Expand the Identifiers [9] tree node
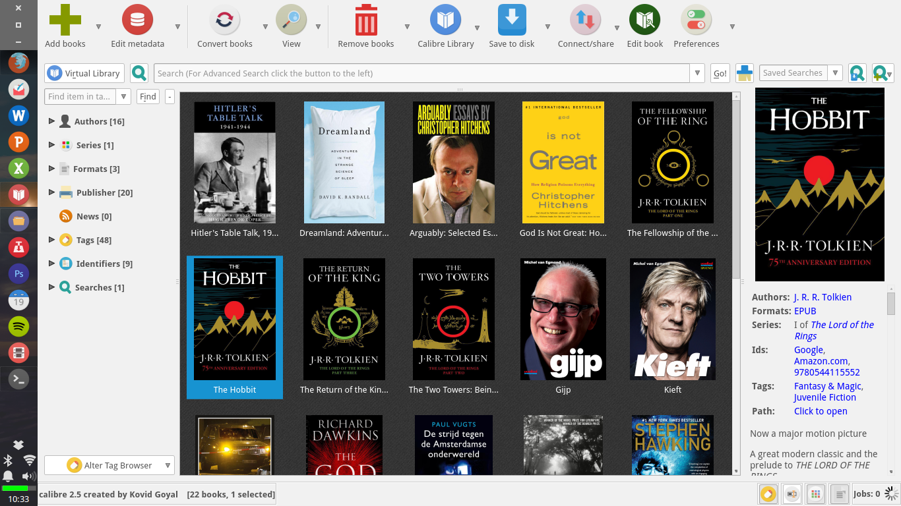 [x=51, y=264]
